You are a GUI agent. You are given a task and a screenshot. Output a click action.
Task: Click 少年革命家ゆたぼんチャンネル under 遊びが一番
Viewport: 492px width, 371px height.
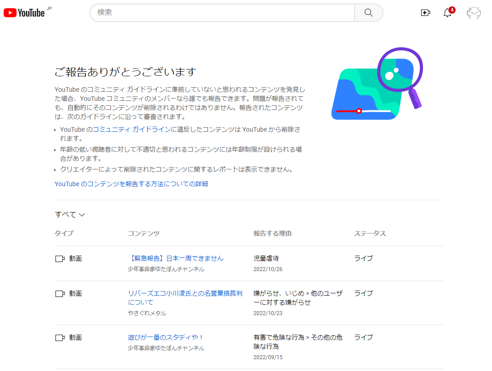click(166, 348)
